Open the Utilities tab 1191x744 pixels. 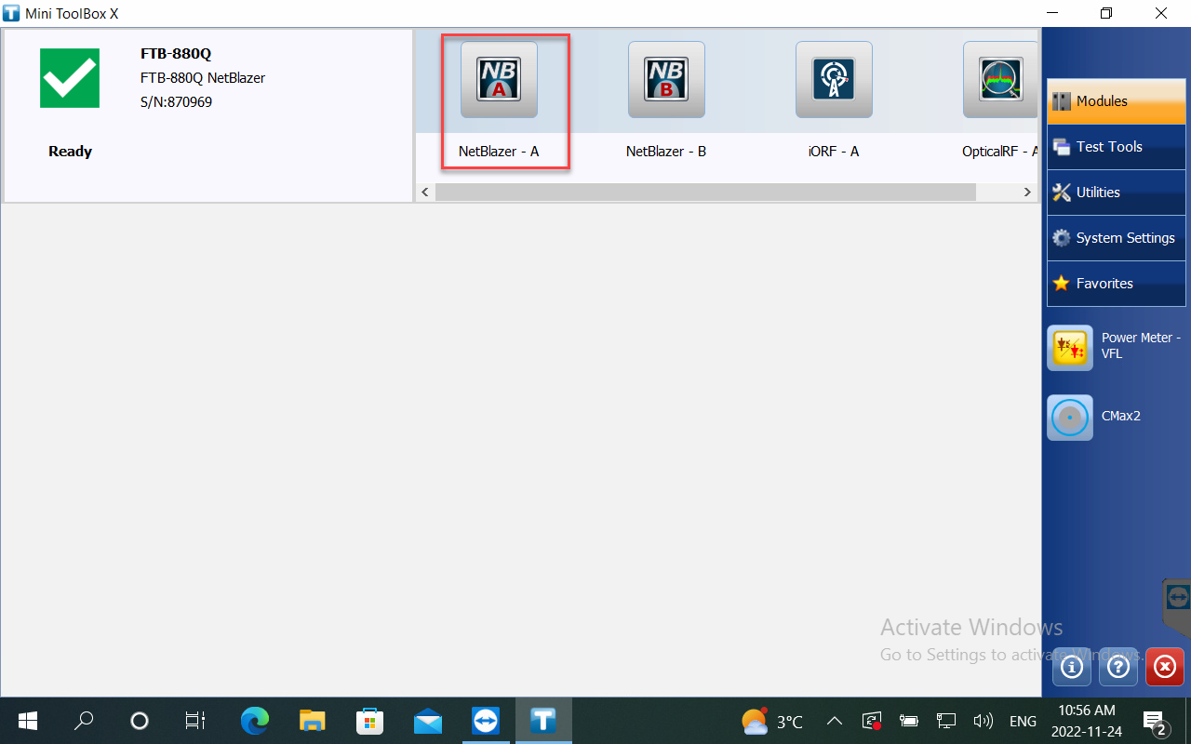click(1117, 193)
